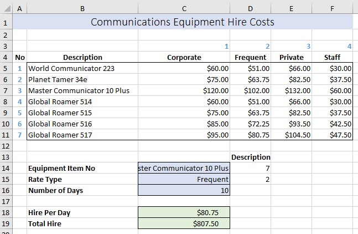This screenshot has height=234, width=358.
Task: Click the Frequent column heading in D4
Action: coord(251,57)
